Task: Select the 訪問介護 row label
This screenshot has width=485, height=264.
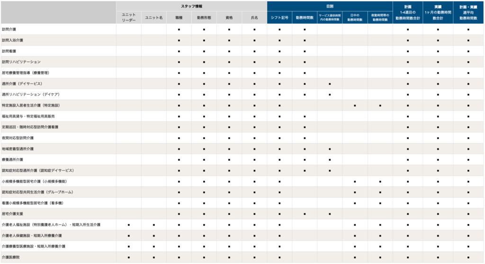Action: (9, 29)
